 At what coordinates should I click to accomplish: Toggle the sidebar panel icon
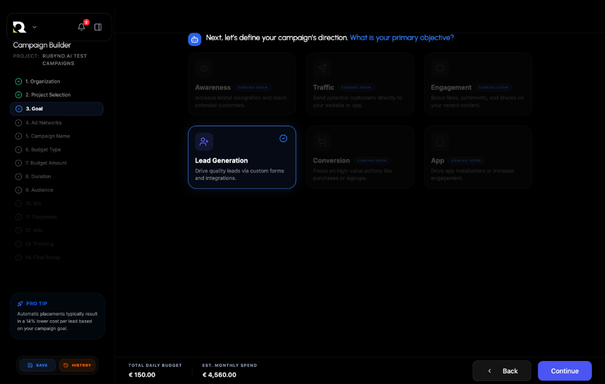[x=98, y=27]
